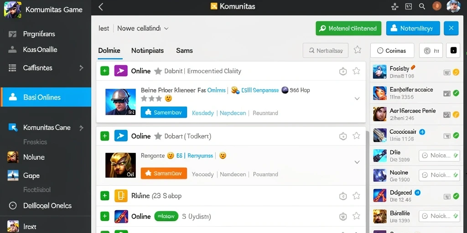The width and height of the screenshot is (467, 233).
Task: Open the search magnifier icon in top bar
Action: pyautogui.click(x=422, y=6)
